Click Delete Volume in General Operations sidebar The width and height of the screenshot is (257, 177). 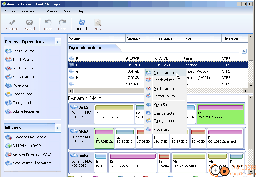(x=20, y=68)
